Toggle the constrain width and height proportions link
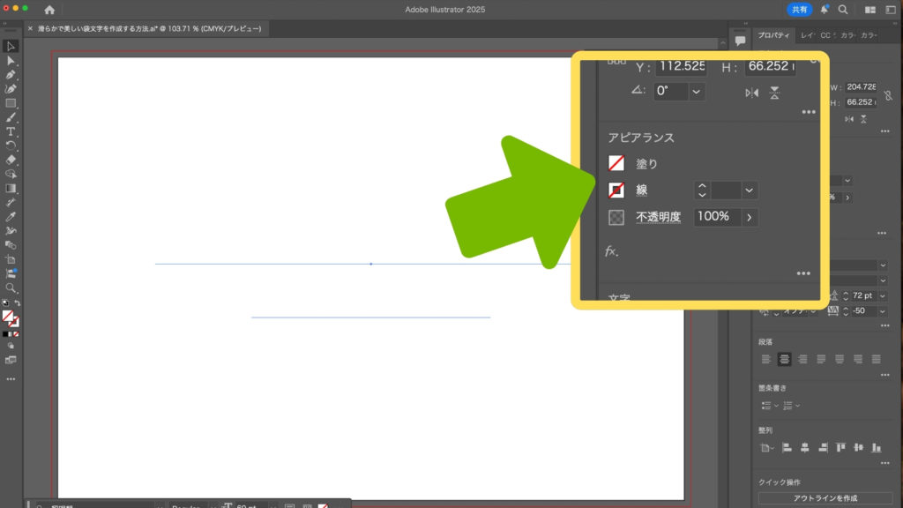This screenshot has width=903, height=508. coord(890,94)
